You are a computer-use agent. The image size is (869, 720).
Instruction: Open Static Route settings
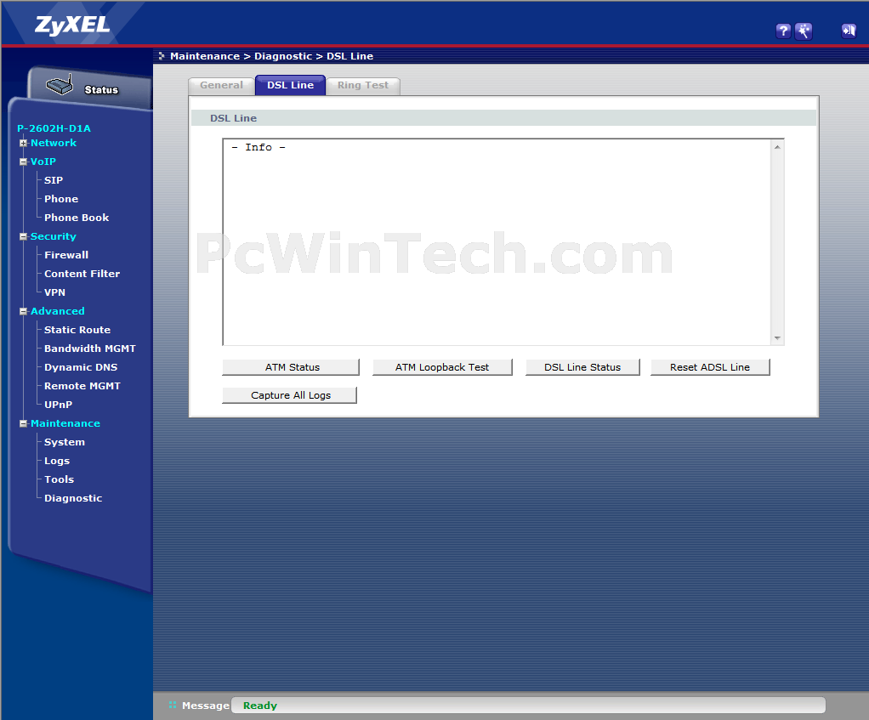click(77, 330)
